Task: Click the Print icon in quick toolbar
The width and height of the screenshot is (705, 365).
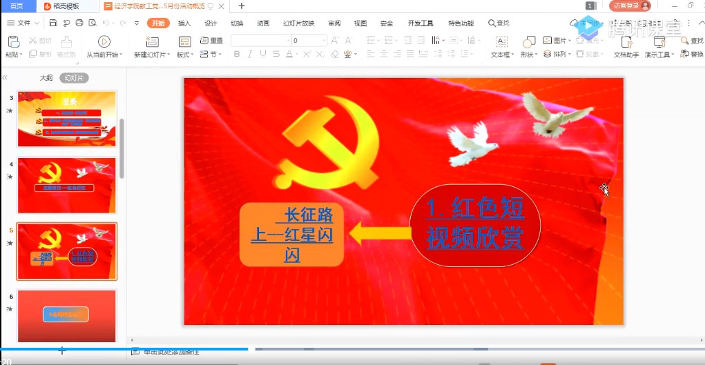Action: [x=79, y=23]
